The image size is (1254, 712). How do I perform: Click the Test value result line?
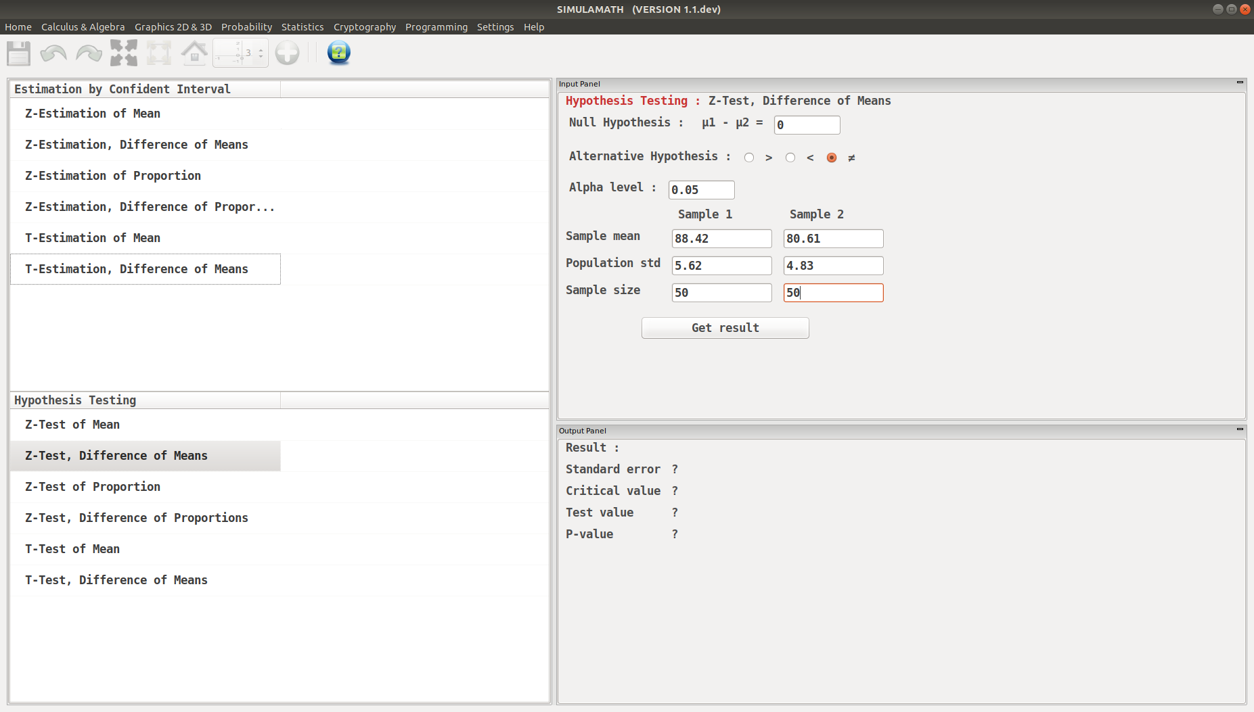click(x=622, y=513)
